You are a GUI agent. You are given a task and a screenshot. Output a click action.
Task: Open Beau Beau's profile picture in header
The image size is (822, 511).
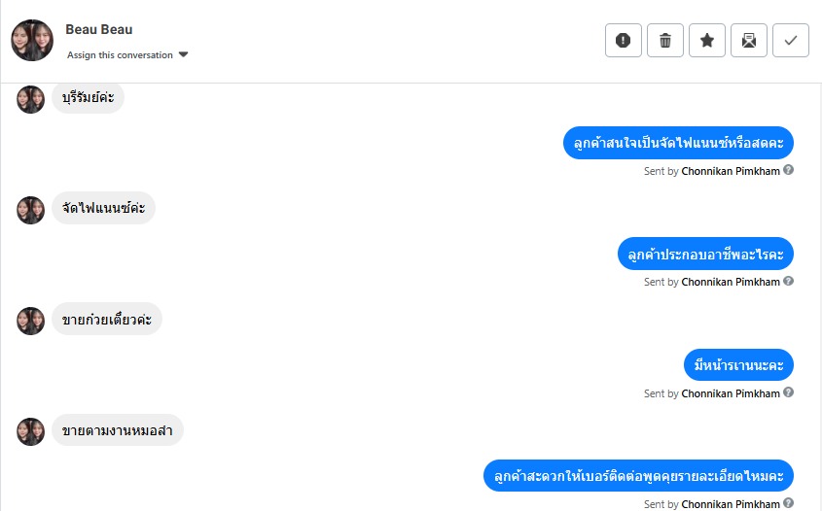tap(32, 41)
